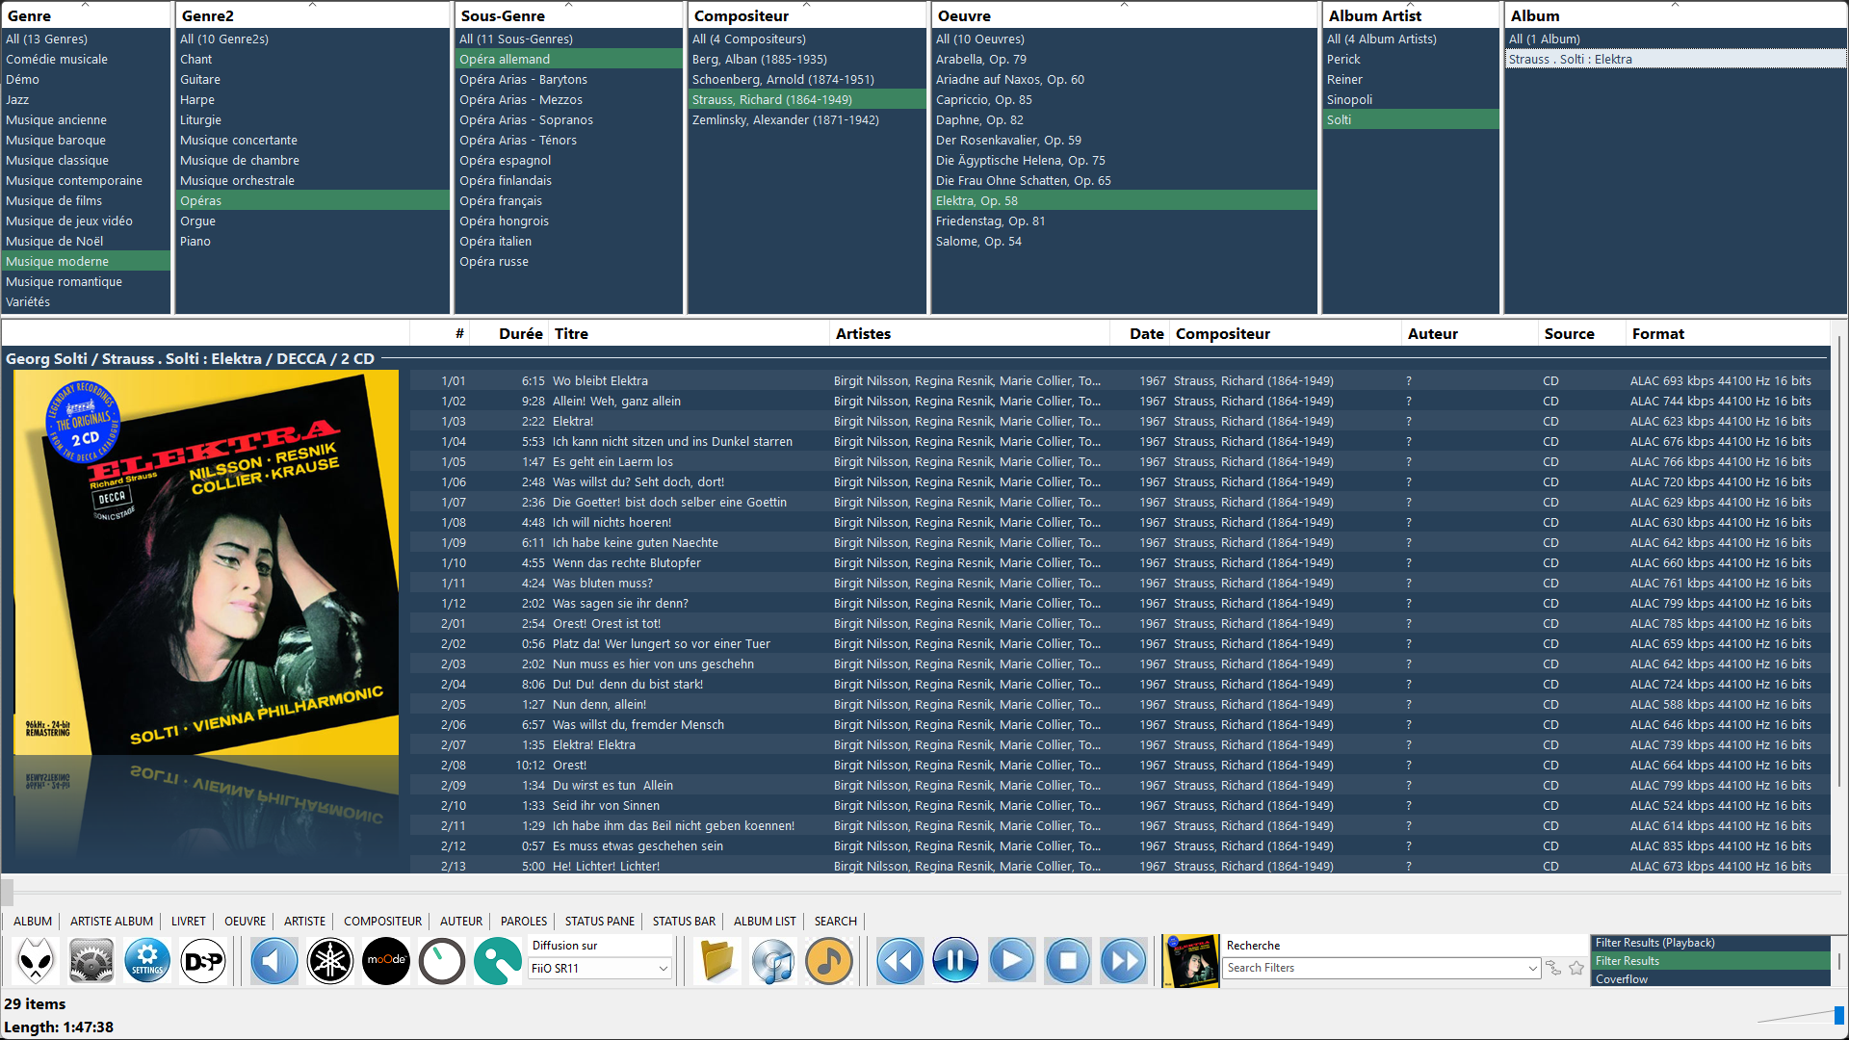
Task: Select album Strauss . Solti : Elektra
Action: click(x=1675, y=59)
